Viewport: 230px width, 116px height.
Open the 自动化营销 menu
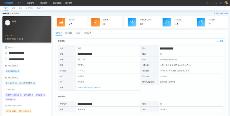(57, 3)
